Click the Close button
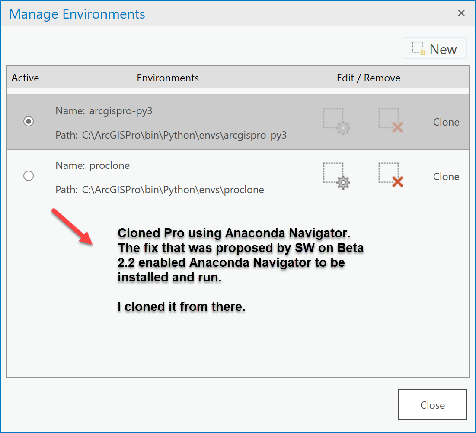This screenshot has width=476, height=433. (433, 404)
